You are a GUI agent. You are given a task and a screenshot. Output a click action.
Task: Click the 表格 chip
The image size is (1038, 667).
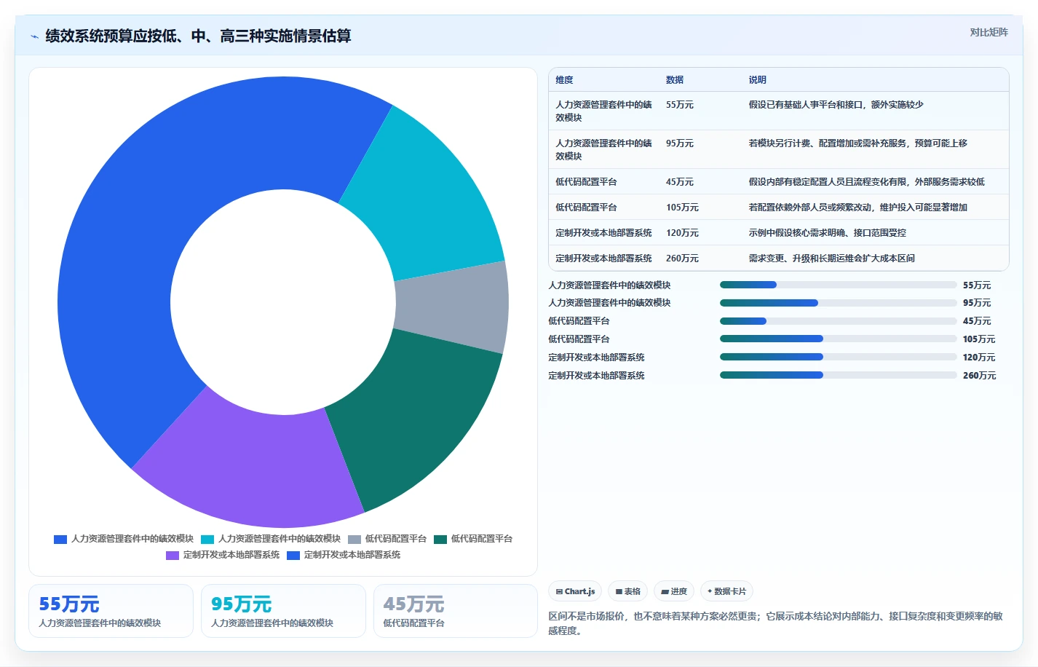(627, 591)
